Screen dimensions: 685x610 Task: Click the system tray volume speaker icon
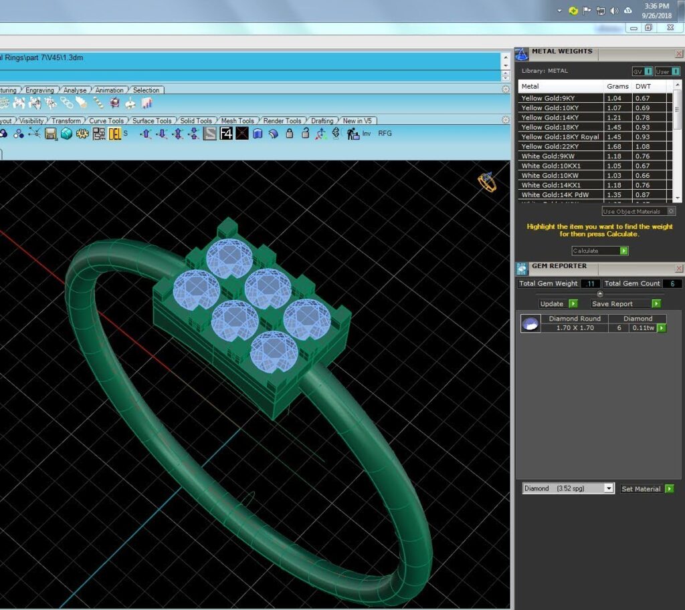pos(614,11)
